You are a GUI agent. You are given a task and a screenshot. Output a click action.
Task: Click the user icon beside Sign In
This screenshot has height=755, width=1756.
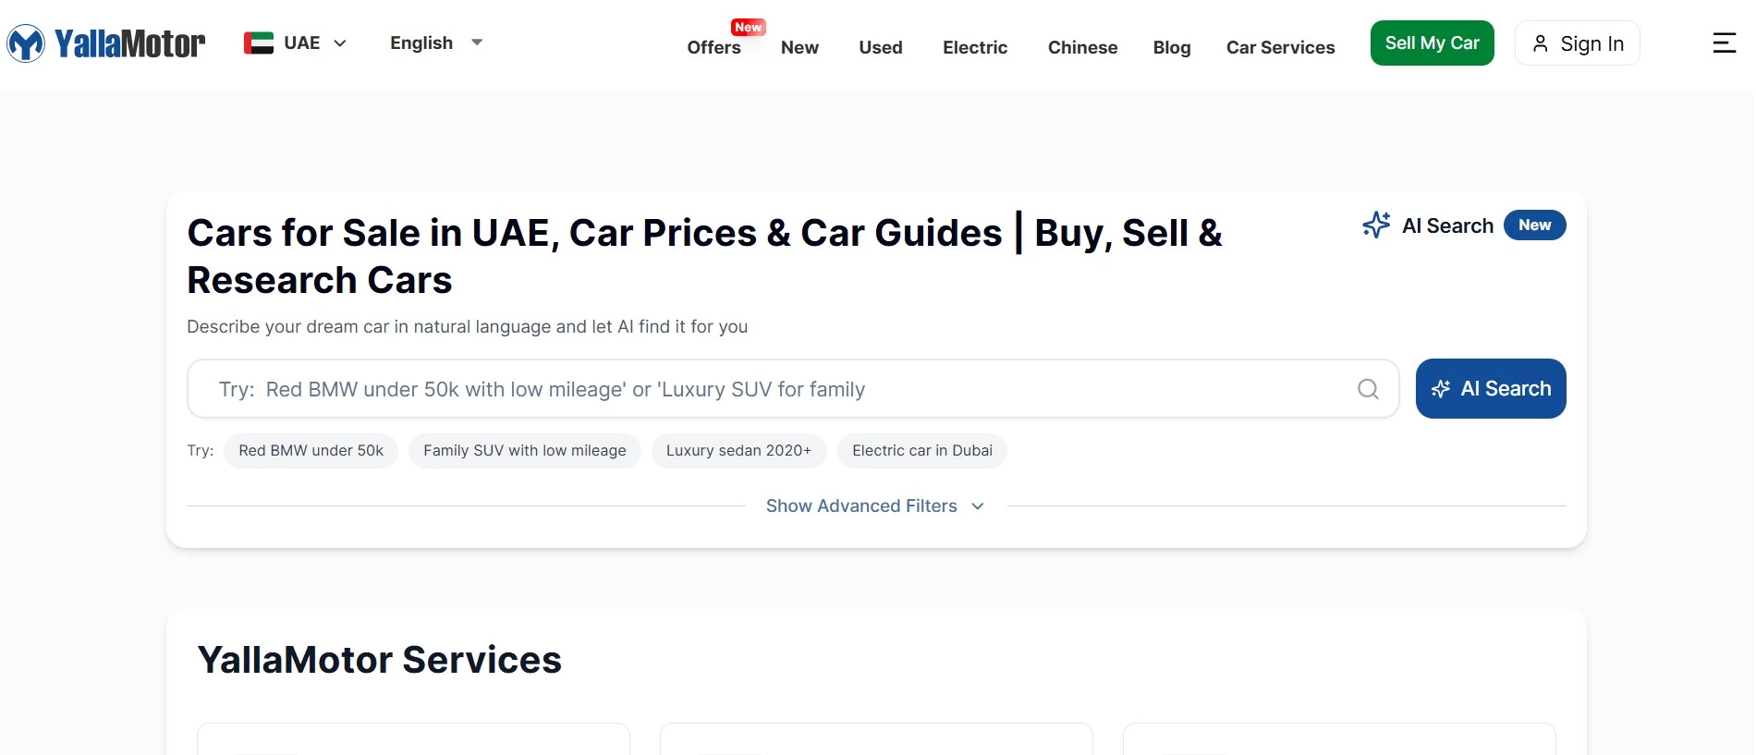1540,43
